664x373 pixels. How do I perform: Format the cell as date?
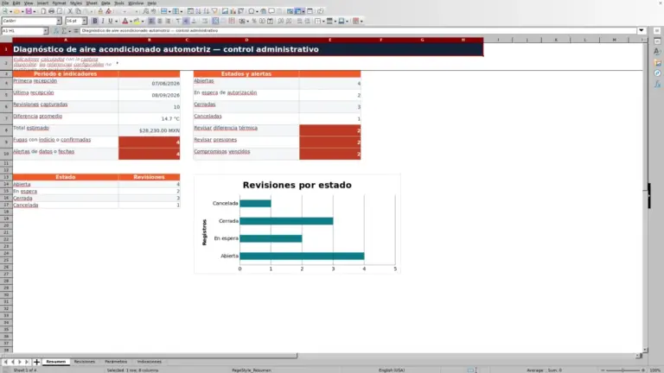tap(270, 21)
